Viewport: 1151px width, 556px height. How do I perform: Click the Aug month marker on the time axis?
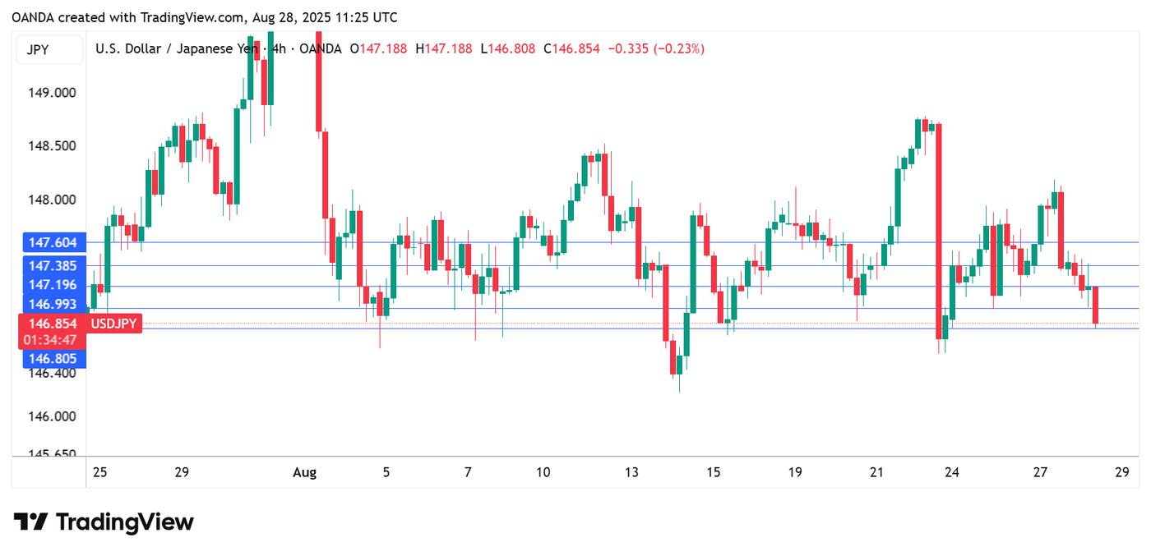(x=304, y=472)
